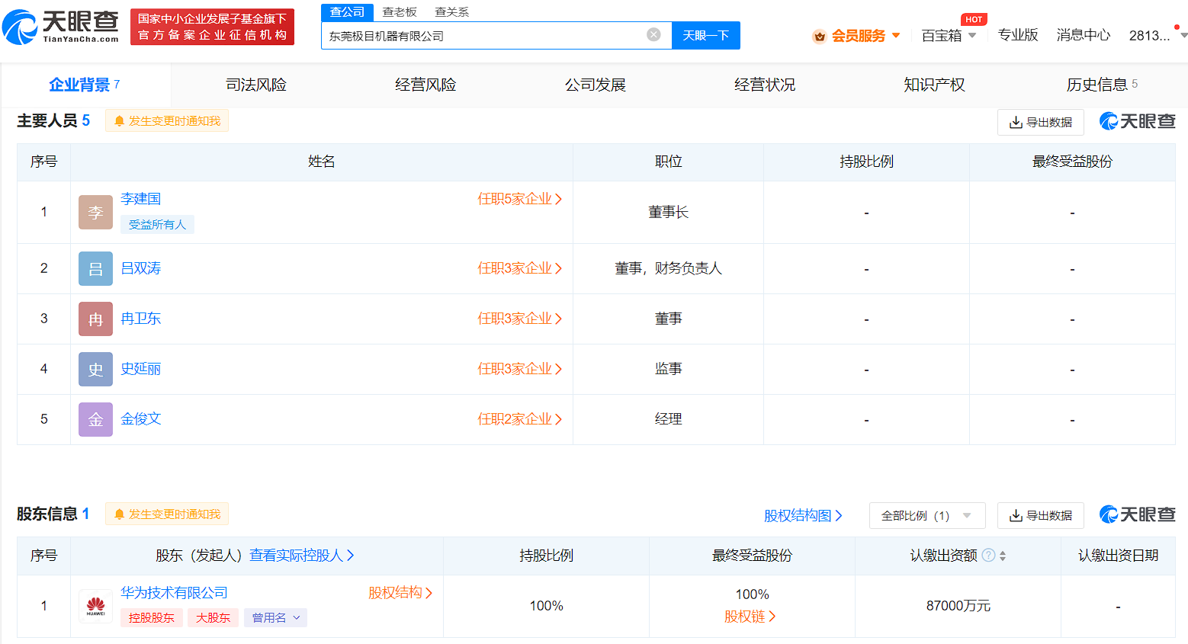Viewport: 1188px width, 644px height.
Task: Click the company name search input field
Action: tap(484, 36)
